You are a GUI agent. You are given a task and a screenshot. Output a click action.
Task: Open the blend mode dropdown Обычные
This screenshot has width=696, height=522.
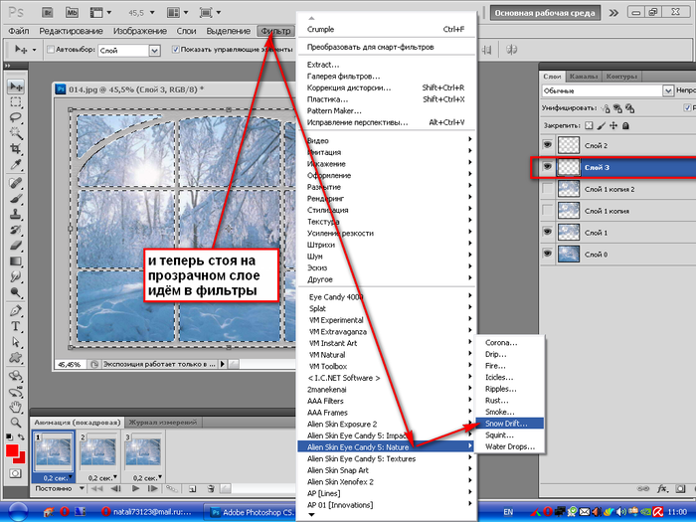607,90
